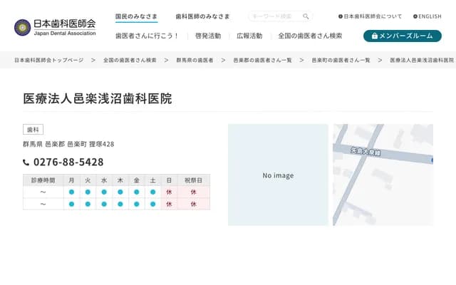Image resolution: width=456 pixels, height=285 pixels.
Task: Open the 歯医者さんに行こう！ menu
Action: (x=147, y=36)
